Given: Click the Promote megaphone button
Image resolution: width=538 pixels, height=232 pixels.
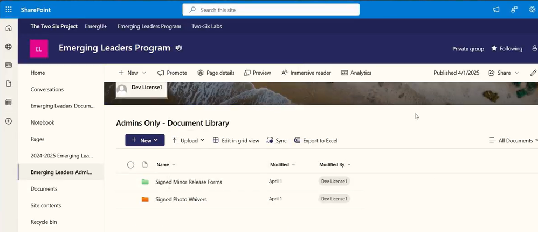Looking at the screenshot, I should click(x=172, y=73).
